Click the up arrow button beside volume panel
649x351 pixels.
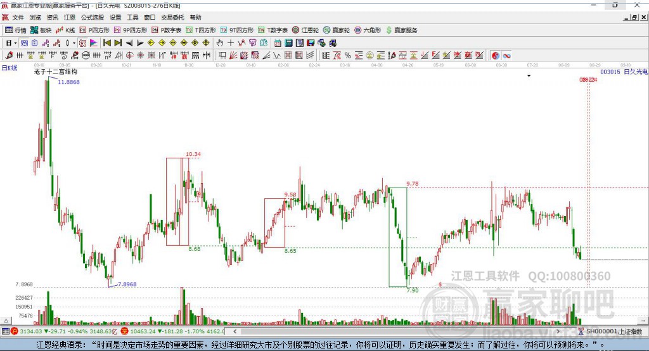6,321
